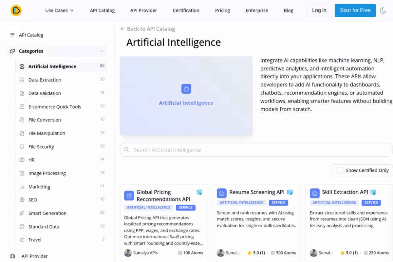The image size is (393, 262).
Task: Click the 100 Atoms price on Global Pricing card
Action: pyautogui.click(x=191, y=253)
